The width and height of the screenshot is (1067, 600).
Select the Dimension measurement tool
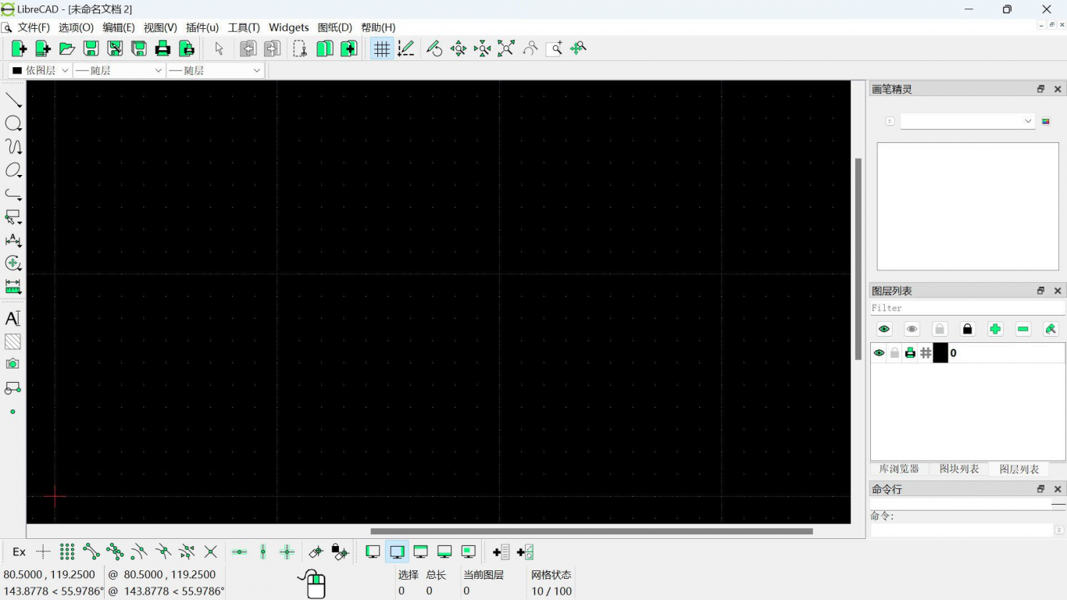coord(12,241)
